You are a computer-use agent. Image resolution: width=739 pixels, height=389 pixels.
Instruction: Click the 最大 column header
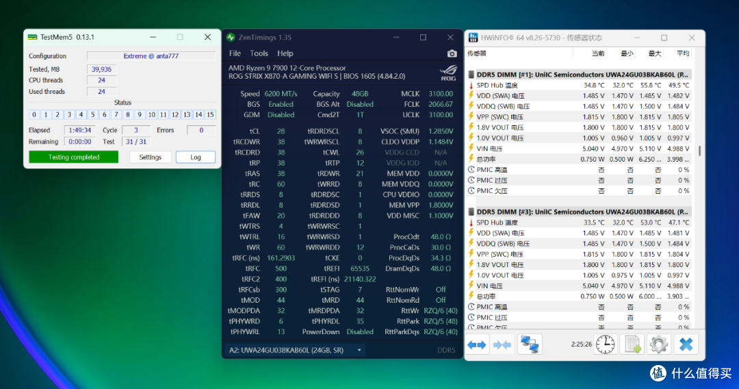654,53
